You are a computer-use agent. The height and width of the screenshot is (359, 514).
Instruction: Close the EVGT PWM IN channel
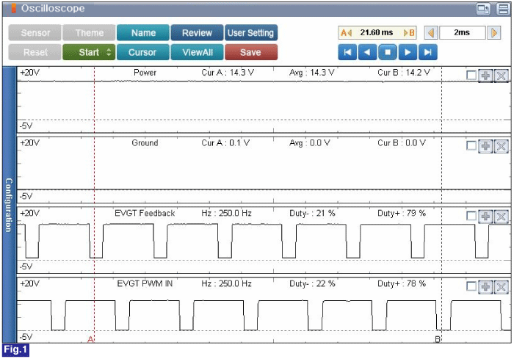pyautogui.click(x=501, y=287)
